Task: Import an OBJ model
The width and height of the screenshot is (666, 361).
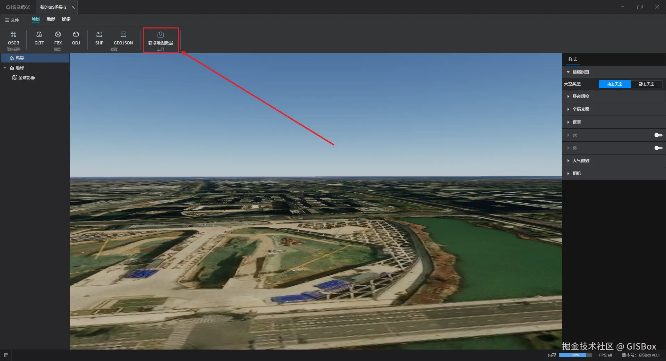Action: tap(76, 38)
